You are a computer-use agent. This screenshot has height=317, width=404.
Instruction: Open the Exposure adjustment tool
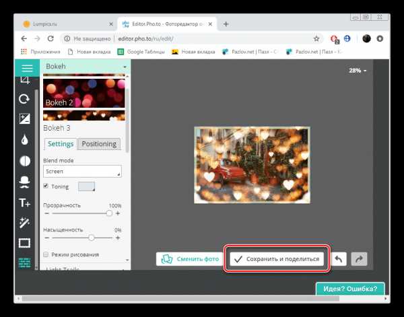coord(25,118)
